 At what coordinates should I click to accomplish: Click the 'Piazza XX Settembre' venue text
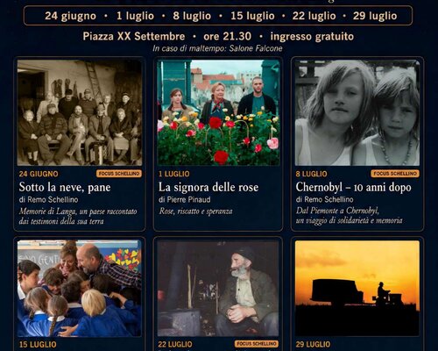click(x=134, y=36)
